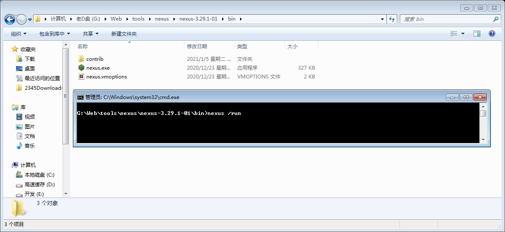This screenshot has width=505, height=232.
Task: Select tools in the address breadcrumb
Action: (x=138, y=19)
